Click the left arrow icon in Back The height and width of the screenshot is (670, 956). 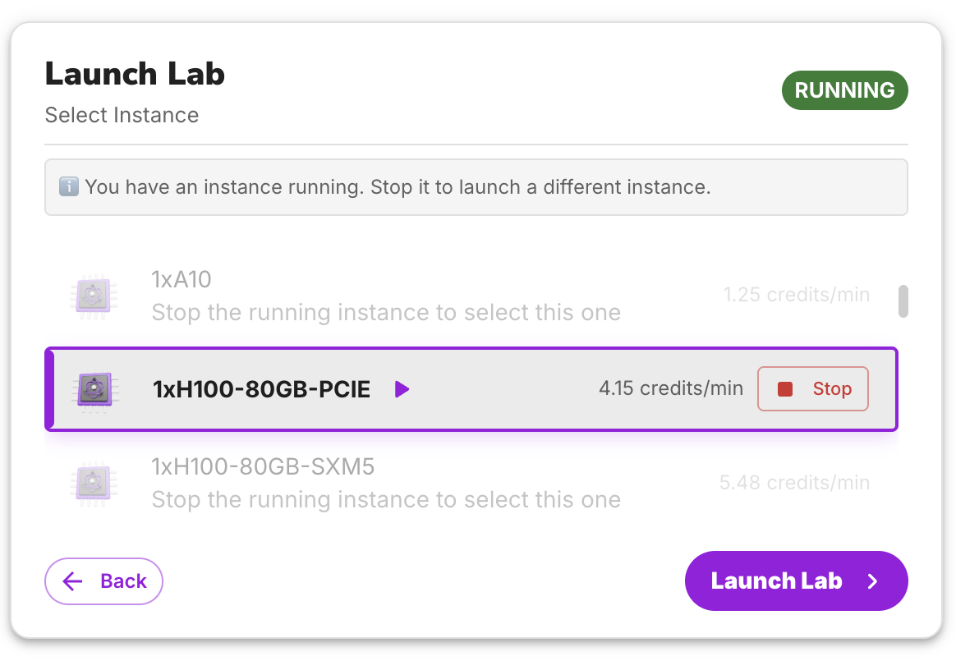[73, 581]
